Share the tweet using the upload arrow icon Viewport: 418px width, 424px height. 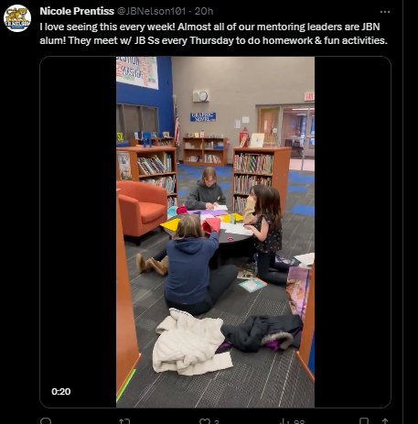(x=385, y=421)
